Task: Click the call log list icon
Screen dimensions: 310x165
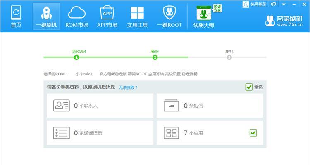Action: tap(62, 133)
